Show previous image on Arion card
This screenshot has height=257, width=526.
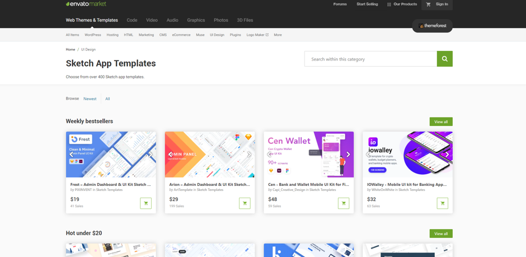click(170, 155)
